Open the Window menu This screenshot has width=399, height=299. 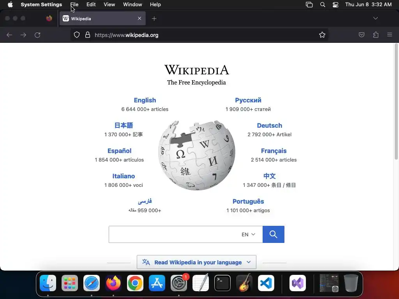click(132, 5)
